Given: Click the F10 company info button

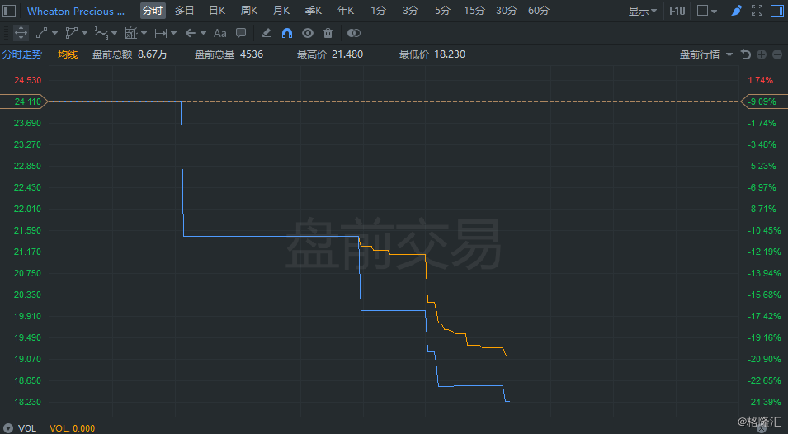Looking at the screenshot, I should point(677,11).
